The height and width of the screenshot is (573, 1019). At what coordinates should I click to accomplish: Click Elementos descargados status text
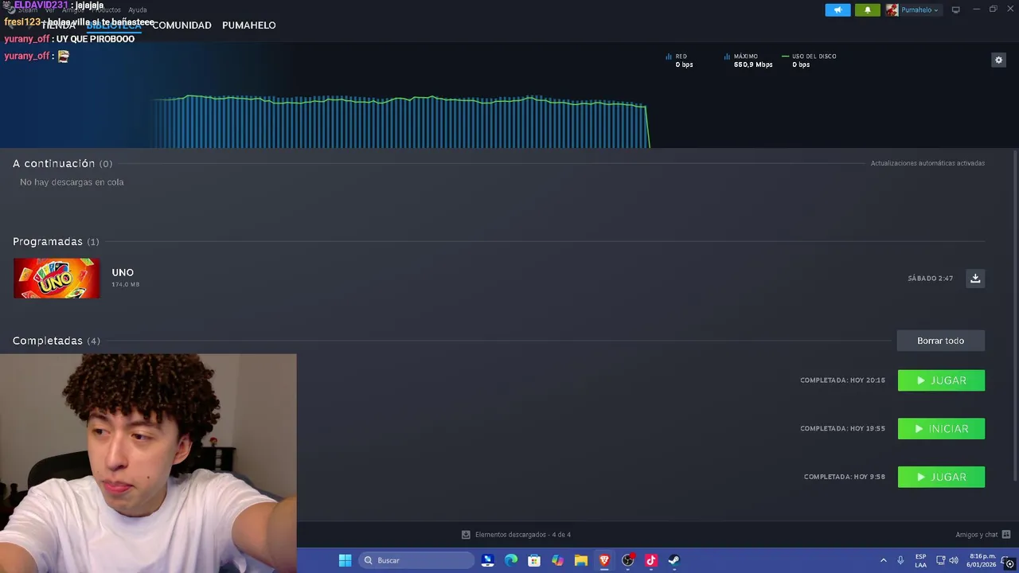coord(523,535)
